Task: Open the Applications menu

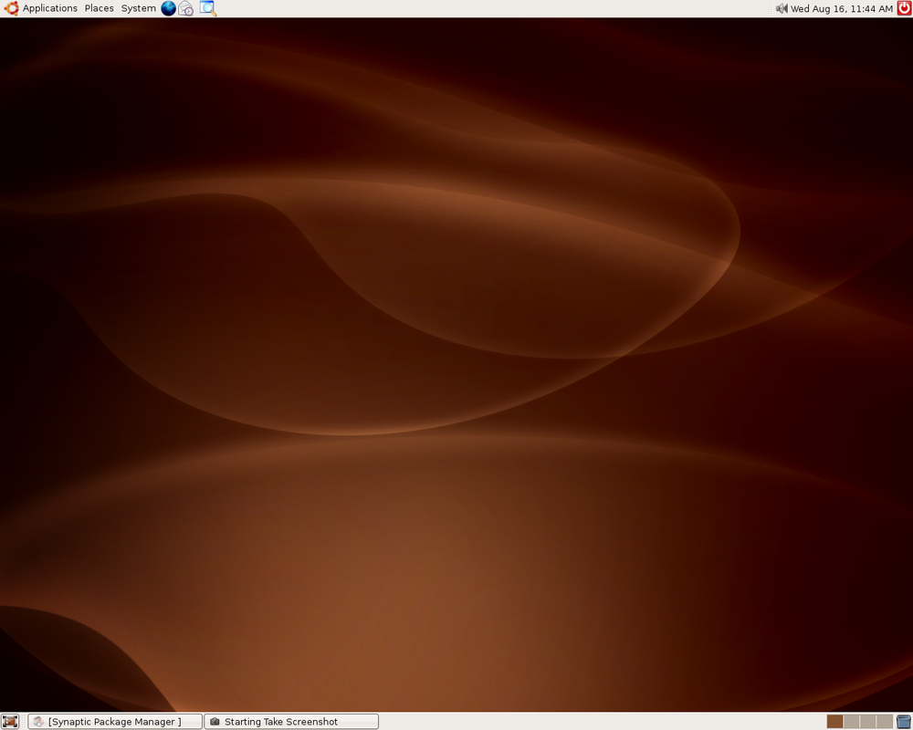Action: pos(49,8)
